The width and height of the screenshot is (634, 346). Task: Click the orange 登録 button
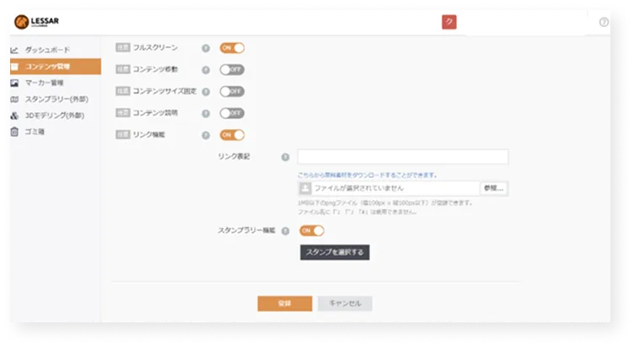point(285,304)
